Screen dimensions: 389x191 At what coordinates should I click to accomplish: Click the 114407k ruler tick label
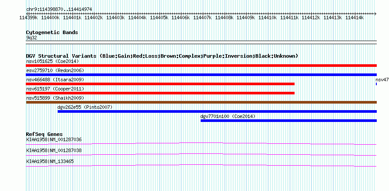[202, 17]
